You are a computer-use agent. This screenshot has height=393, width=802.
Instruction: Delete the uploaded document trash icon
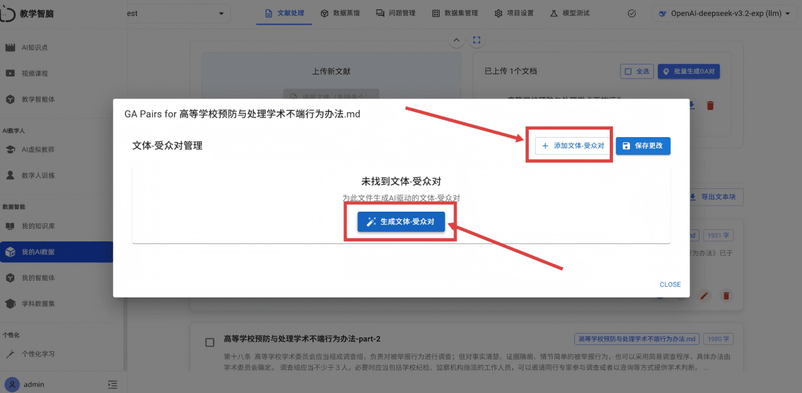coord(710,106)
